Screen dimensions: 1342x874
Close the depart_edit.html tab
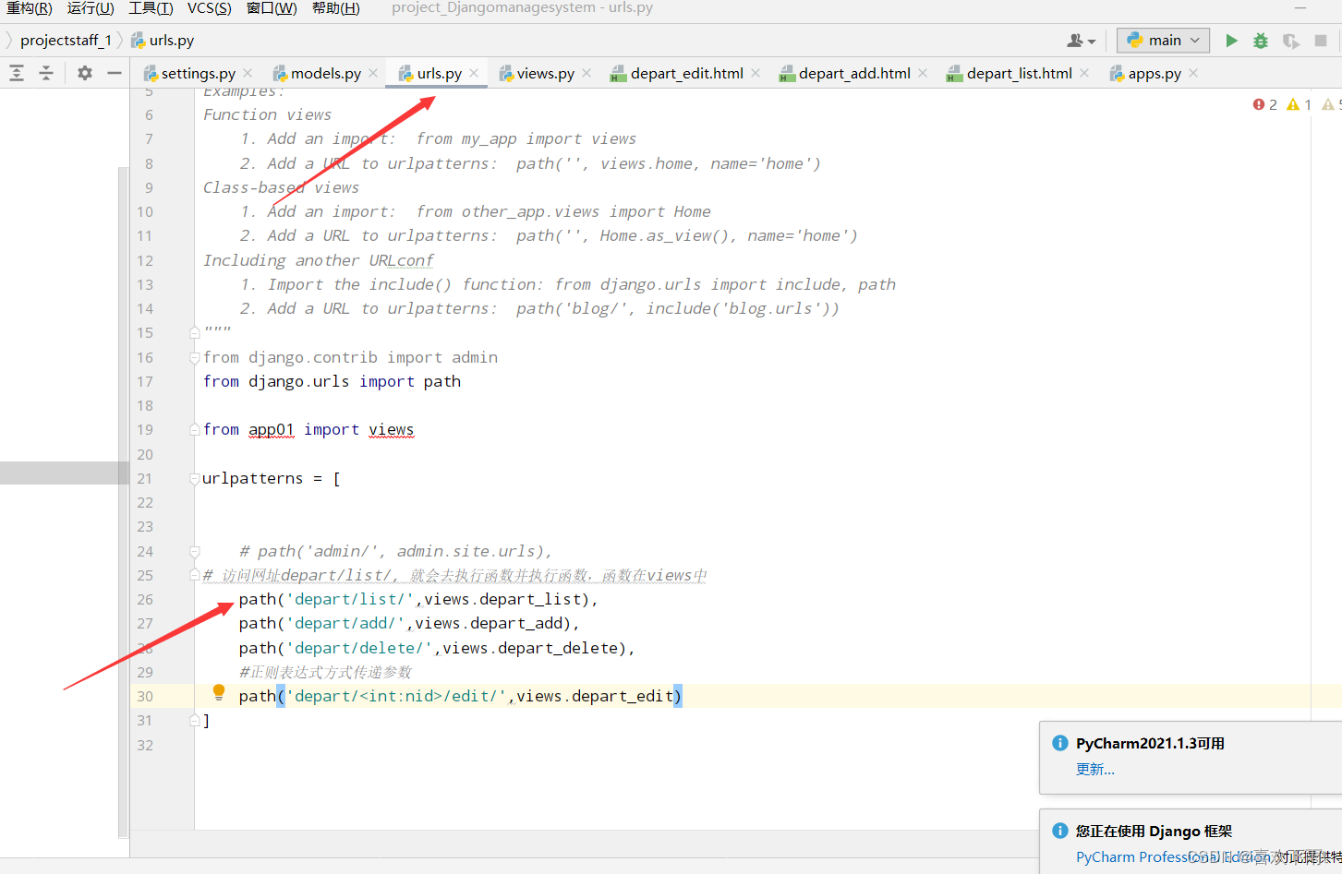coord(756,73)
